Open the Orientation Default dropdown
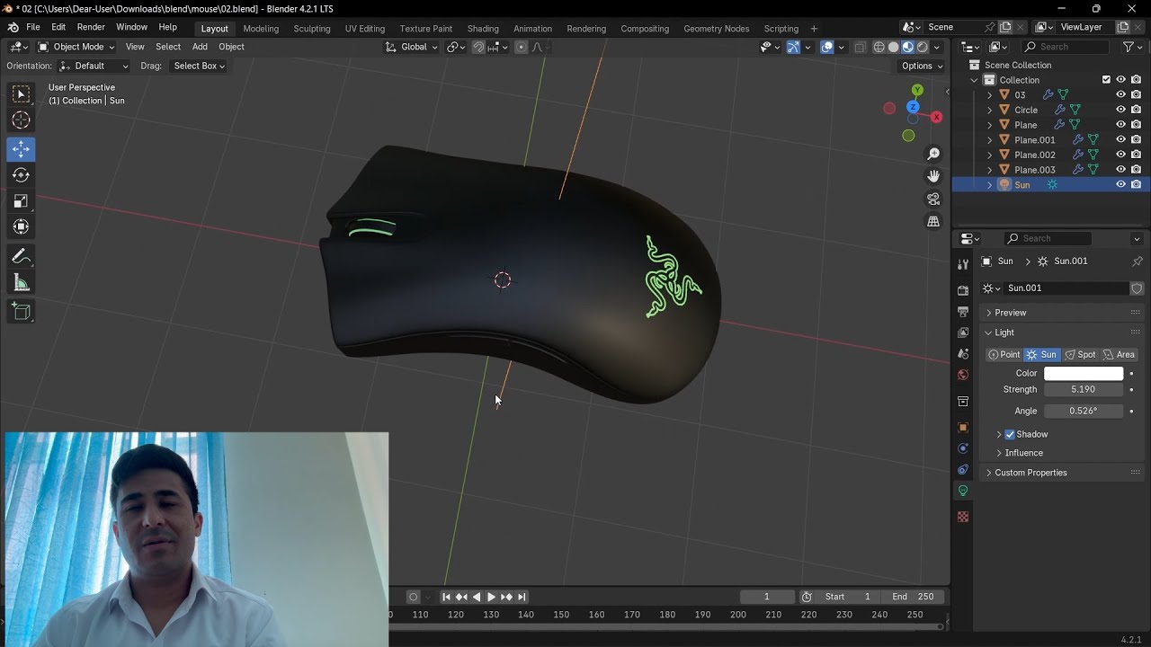Image resolution: width=1151 pixels, height=647 pixels. point(94,66)
